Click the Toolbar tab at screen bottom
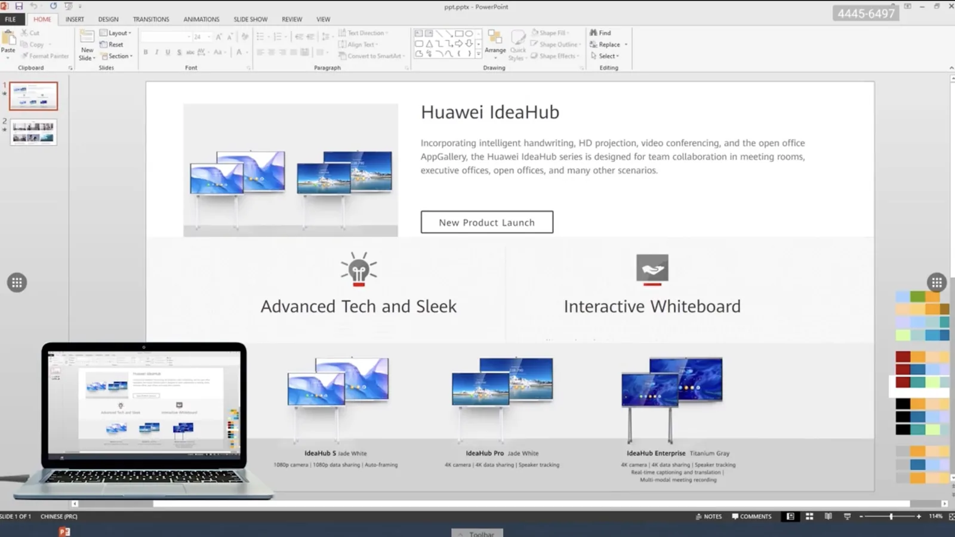 pos(477,533)
